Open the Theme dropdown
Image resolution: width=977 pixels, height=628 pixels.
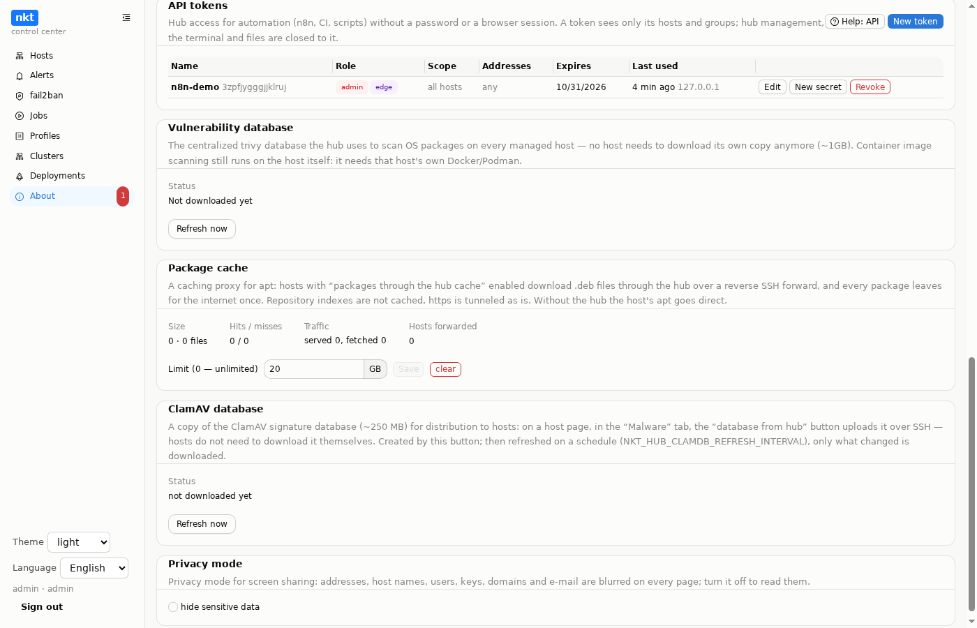79,542
